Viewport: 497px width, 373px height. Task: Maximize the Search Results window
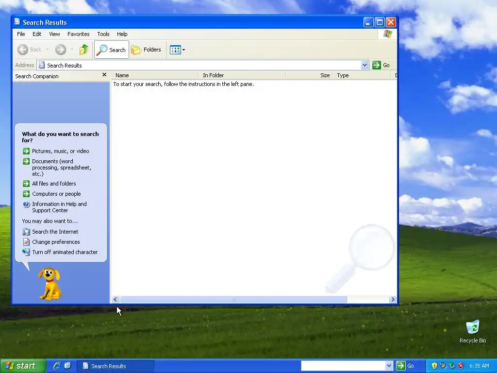(380, 22)
